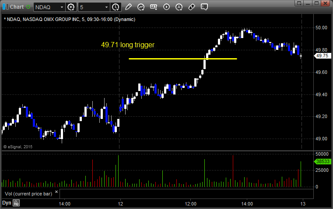The height and width of the screenshot is (209, 333).
Task: Toggle the lock icon next to Dyn
Action: (x=16, y=203)
